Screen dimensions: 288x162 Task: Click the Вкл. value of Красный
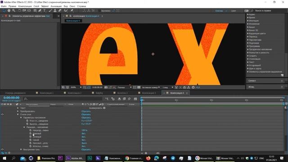(x=84, y=134)
